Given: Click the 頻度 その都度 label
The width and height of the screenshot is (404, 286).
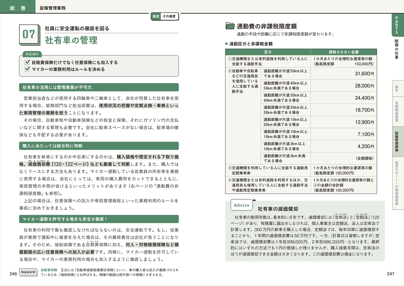Looking at the screenshot, I should pyautogui.click(x=165, y=16).
